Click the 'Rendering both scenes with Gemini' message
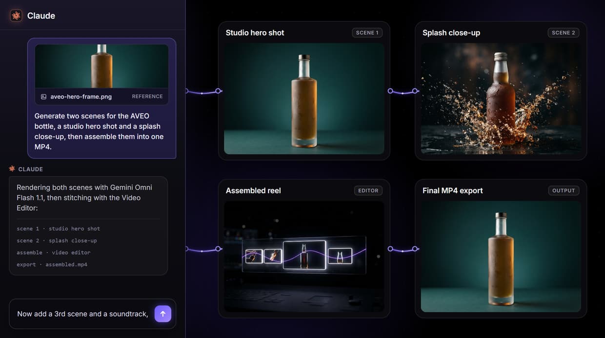Image resolution: width=605 pixels, height=338 pixels. (84, 198)
